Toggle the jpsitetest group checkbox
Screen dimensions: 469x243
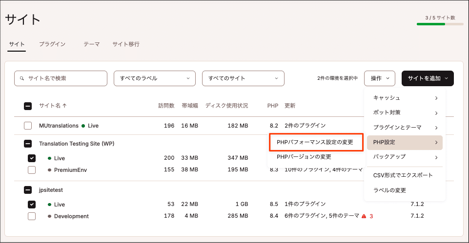[28, 190]
